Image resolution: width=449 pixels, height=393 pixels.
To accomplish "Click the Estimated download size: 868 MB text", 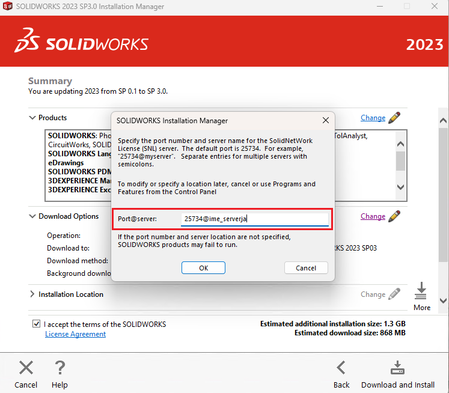I will [350, 332].
